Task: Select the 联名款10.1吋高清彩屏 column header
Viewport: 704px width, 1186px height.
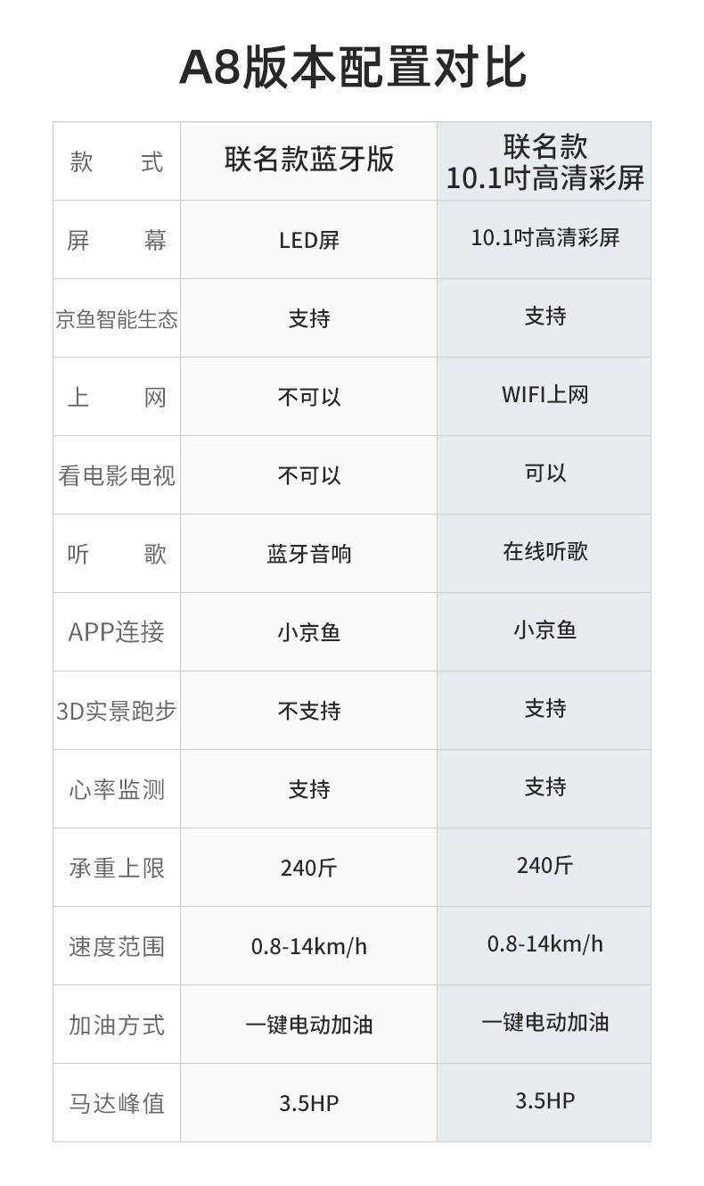Action: pyautogui.click(x=544, y=161)
